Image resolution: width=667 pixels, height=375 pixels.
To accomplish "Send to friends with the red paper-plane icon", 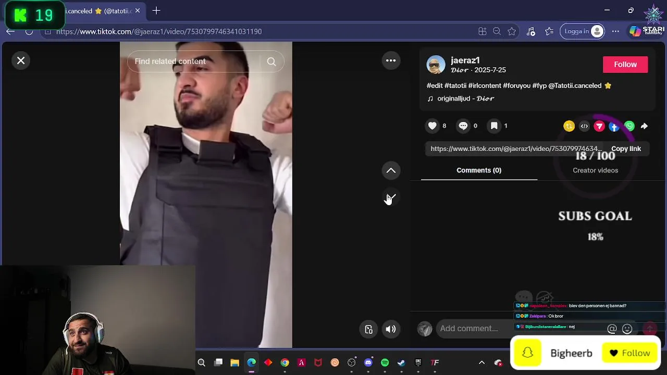I will pyautogui.click(x=599, y=126).
